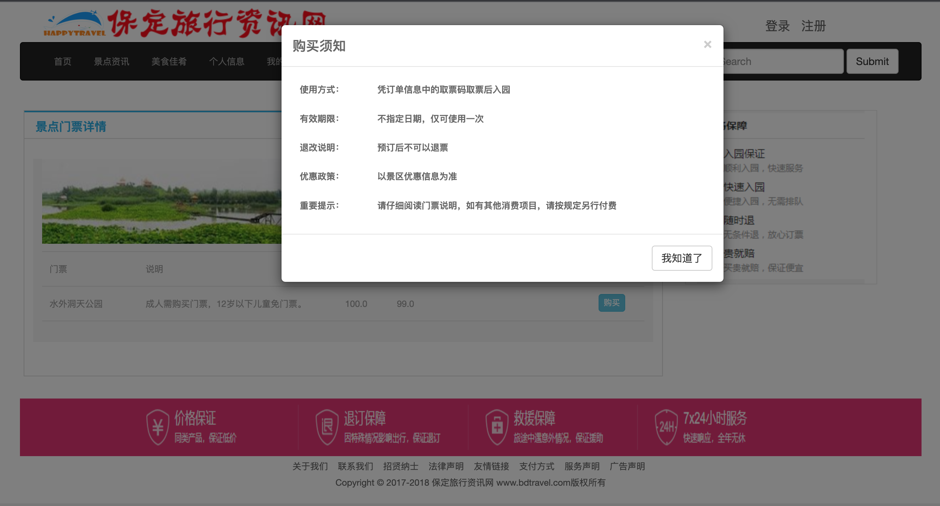
Task: Click the scenic park lake photo
Action: tap(161, 201)
